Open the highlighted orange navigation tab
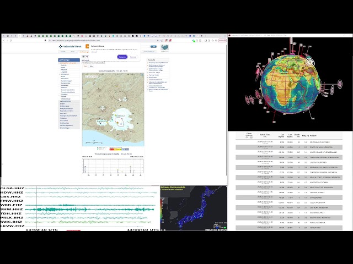Screen dimensions: 353x264 click(x=84, y=52)
